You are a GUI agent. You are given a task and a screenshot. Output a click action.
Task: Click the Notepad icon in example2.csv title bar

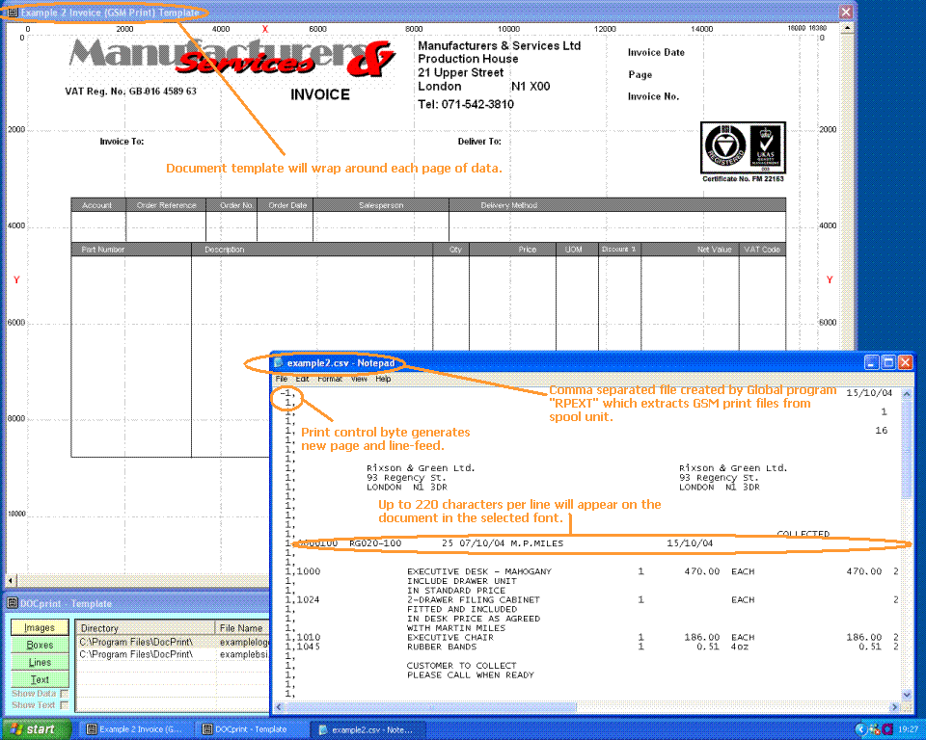[279, 363]
